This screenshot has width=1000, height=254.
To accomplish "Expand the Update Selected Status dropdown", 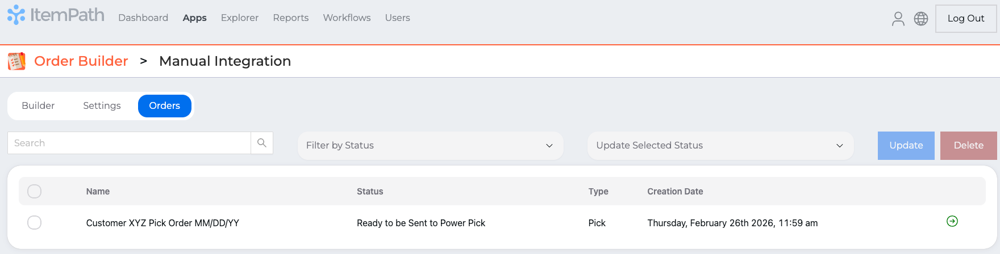I will (x=720, y=146).
